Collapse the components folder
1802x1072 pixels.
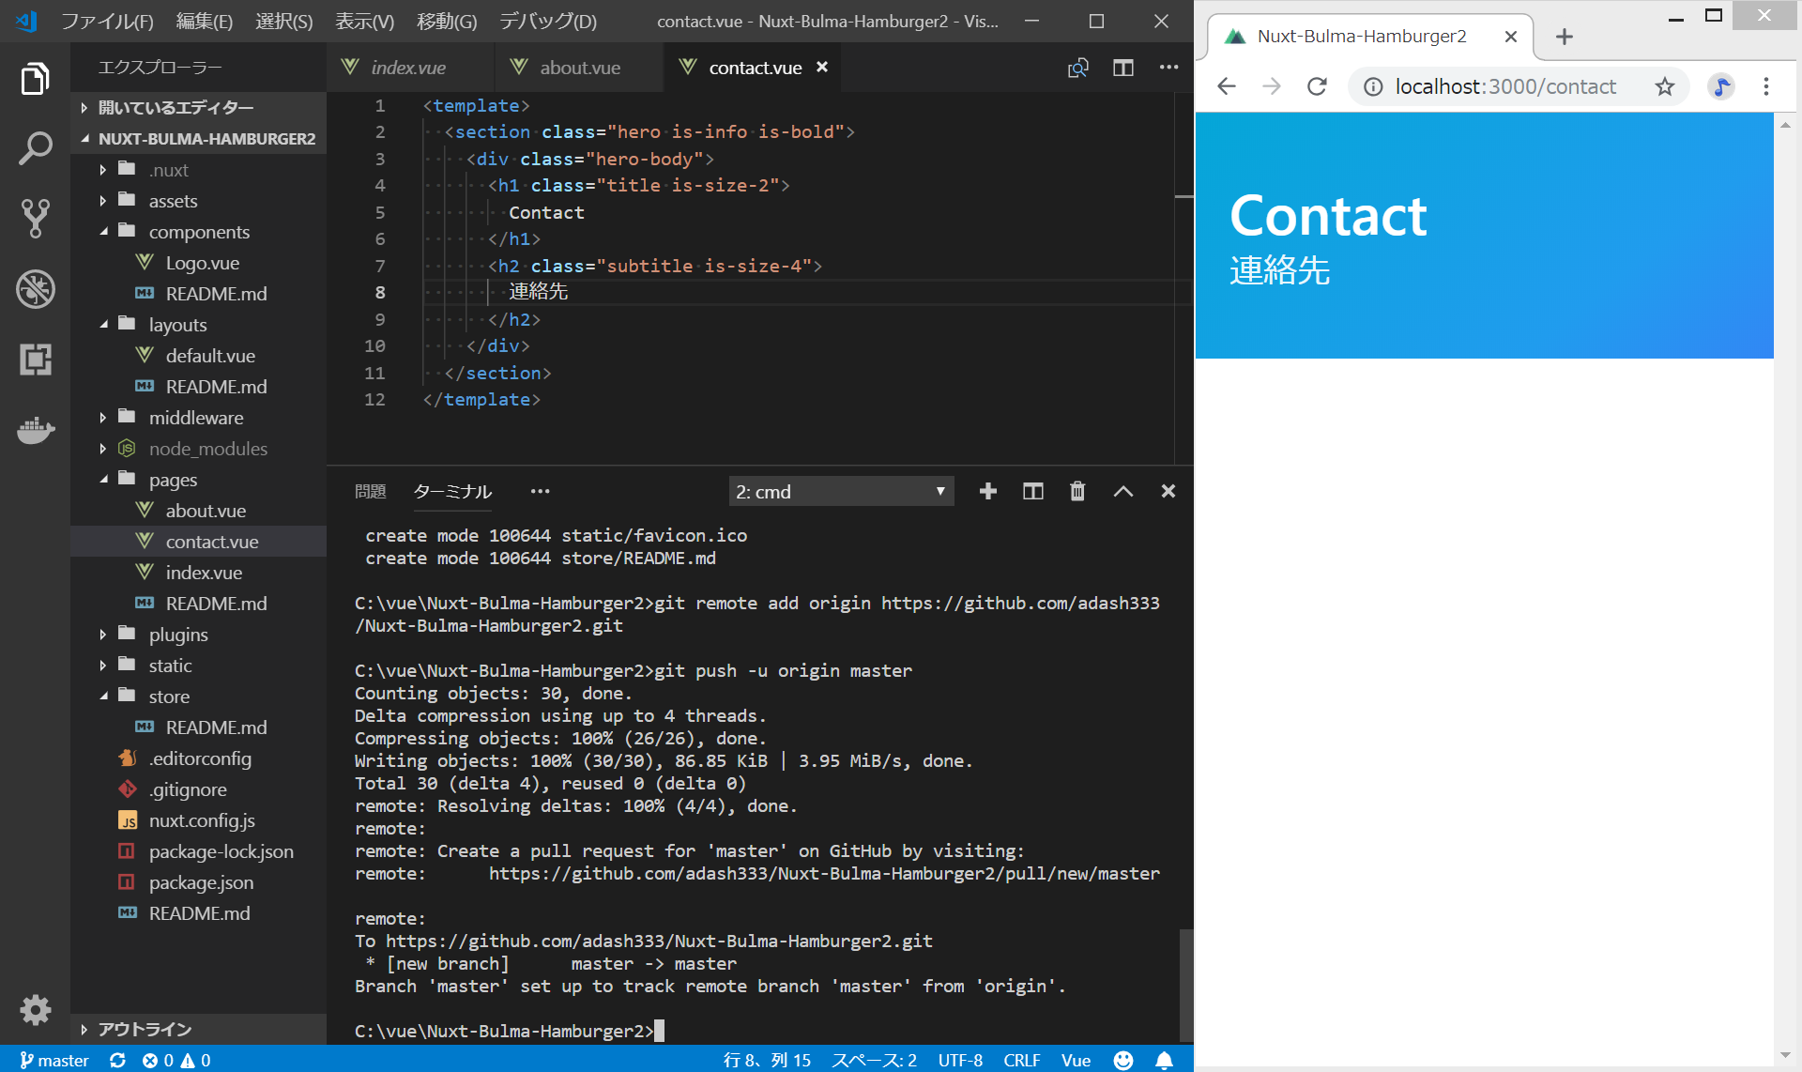click(198, 232)
